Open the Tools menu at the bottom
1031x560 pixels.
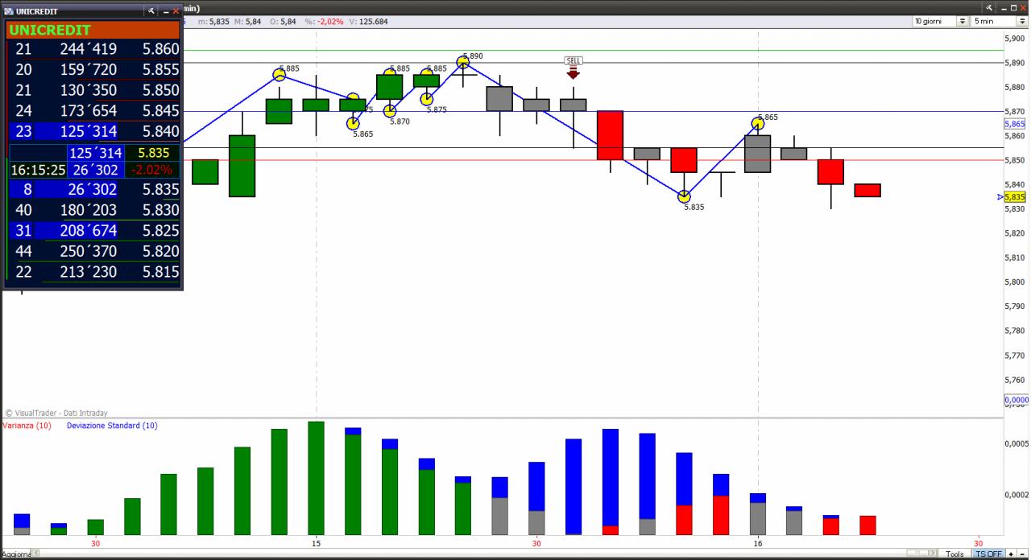(x=954, y=554)
